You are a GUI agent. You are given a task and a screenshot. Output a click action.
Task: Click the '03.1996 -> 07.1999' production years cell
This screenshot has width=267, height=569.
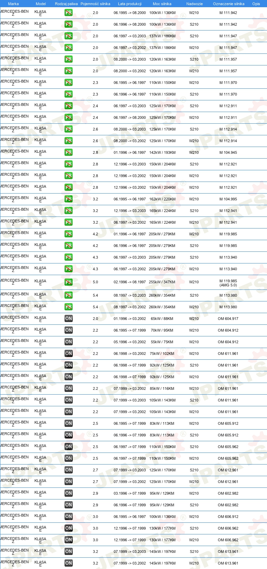(x=130, y=493)
